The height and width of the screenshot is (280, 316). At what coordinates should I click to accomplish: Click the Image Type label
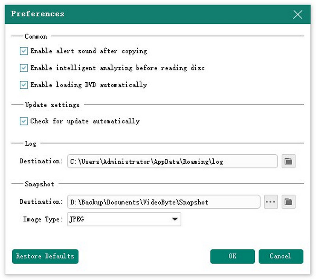click(x=42, y=219)
